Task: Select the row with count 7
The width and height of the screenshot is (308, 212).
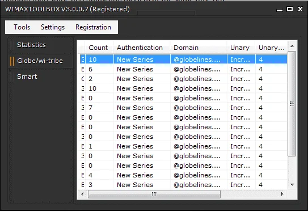Action: 183,108
